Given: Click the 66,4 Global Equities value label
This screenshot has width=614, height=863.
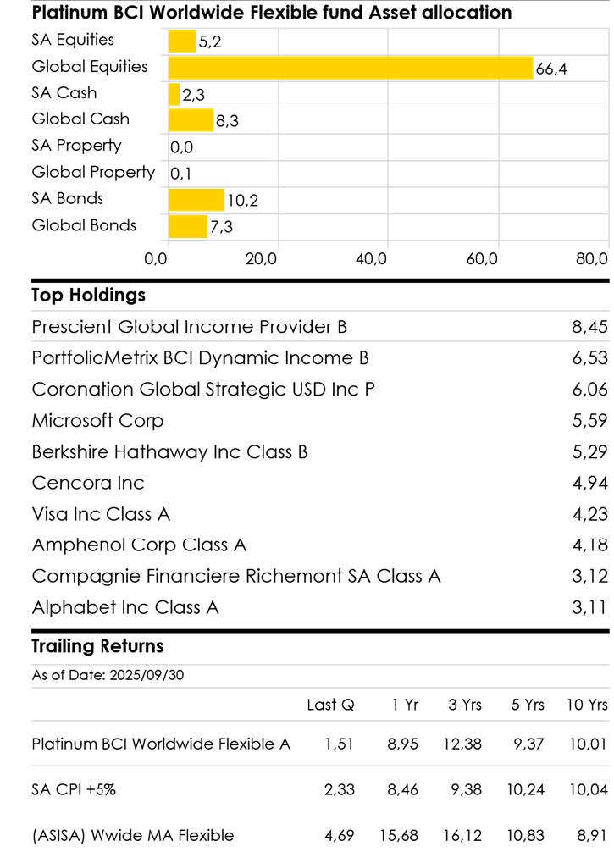Looking at the screenshot, I should pos(551,69).
